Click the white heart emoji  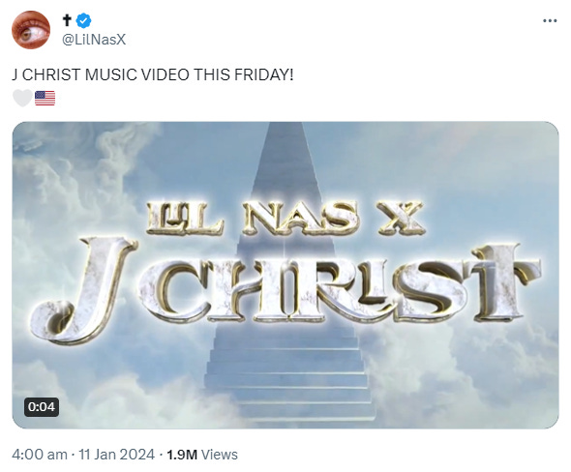(x=22, y=99)
